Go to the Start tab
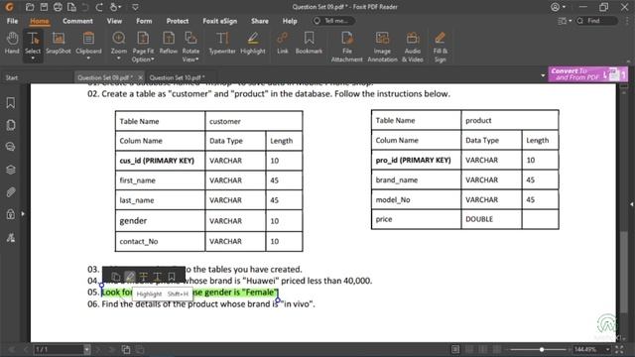The image size is (635, 357). tap(12, 77)
